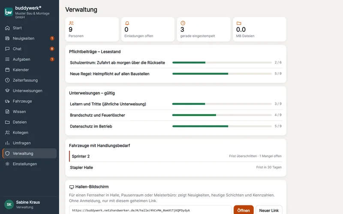Click the Einladungen offen card
The image size is (343, 214).
pos(148,29)
